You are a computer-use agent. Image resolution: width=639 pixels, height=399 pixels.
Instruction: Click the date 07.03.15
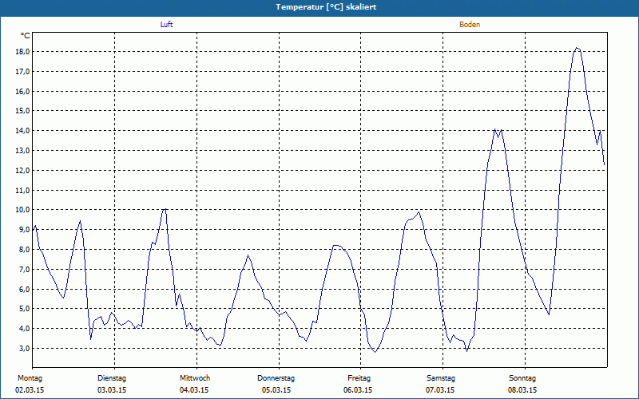click(x=440, y=390)
